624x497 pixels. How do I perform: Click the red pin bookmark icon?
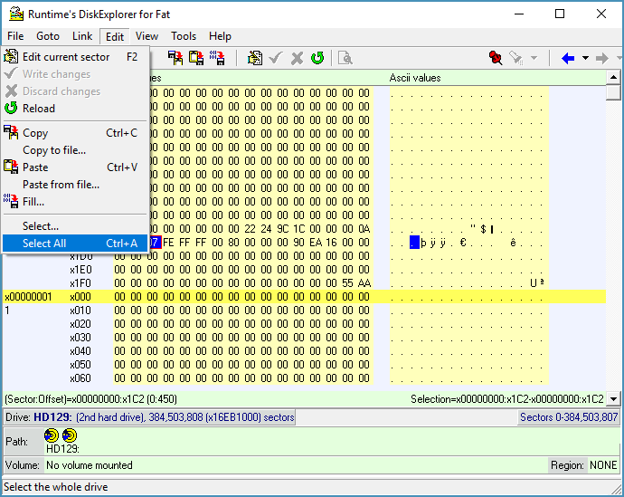(x=495, y=58)
